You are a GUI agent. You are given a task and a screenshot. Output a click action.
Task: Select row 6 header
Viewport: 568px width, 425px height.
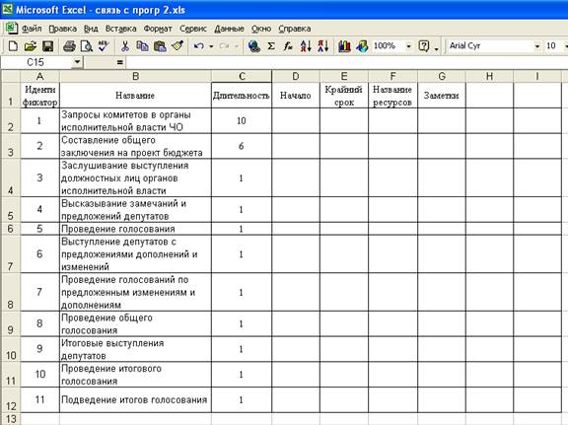11,229
